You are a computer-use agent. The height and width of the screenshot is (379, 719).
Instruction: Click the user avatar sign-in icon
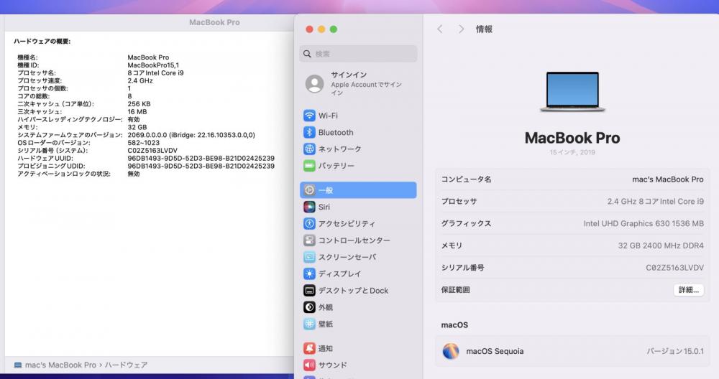pyautogui.click(x=315, y=84)
